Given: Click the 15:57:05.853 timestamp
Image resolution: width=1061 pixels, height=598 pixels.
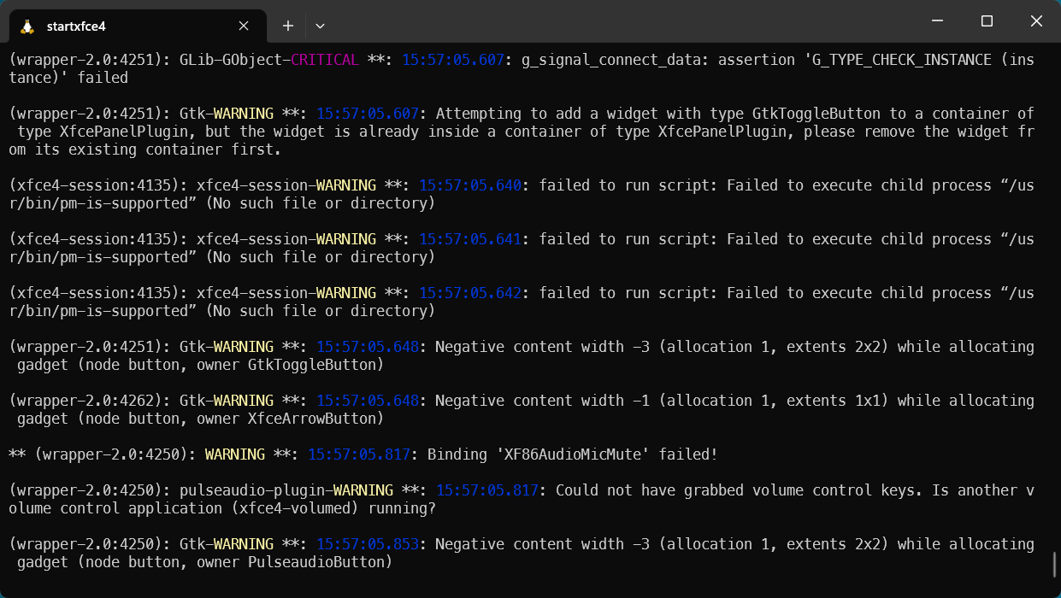Looking at the screenshot, I should point(368,544).
